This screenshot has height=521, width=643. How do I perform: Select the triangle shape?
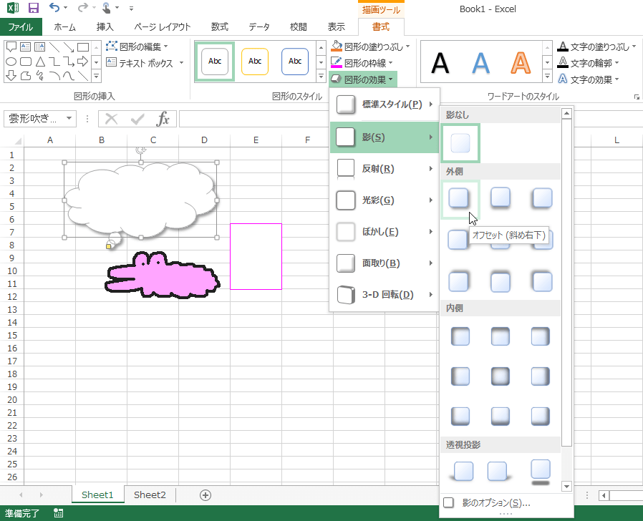40,62
